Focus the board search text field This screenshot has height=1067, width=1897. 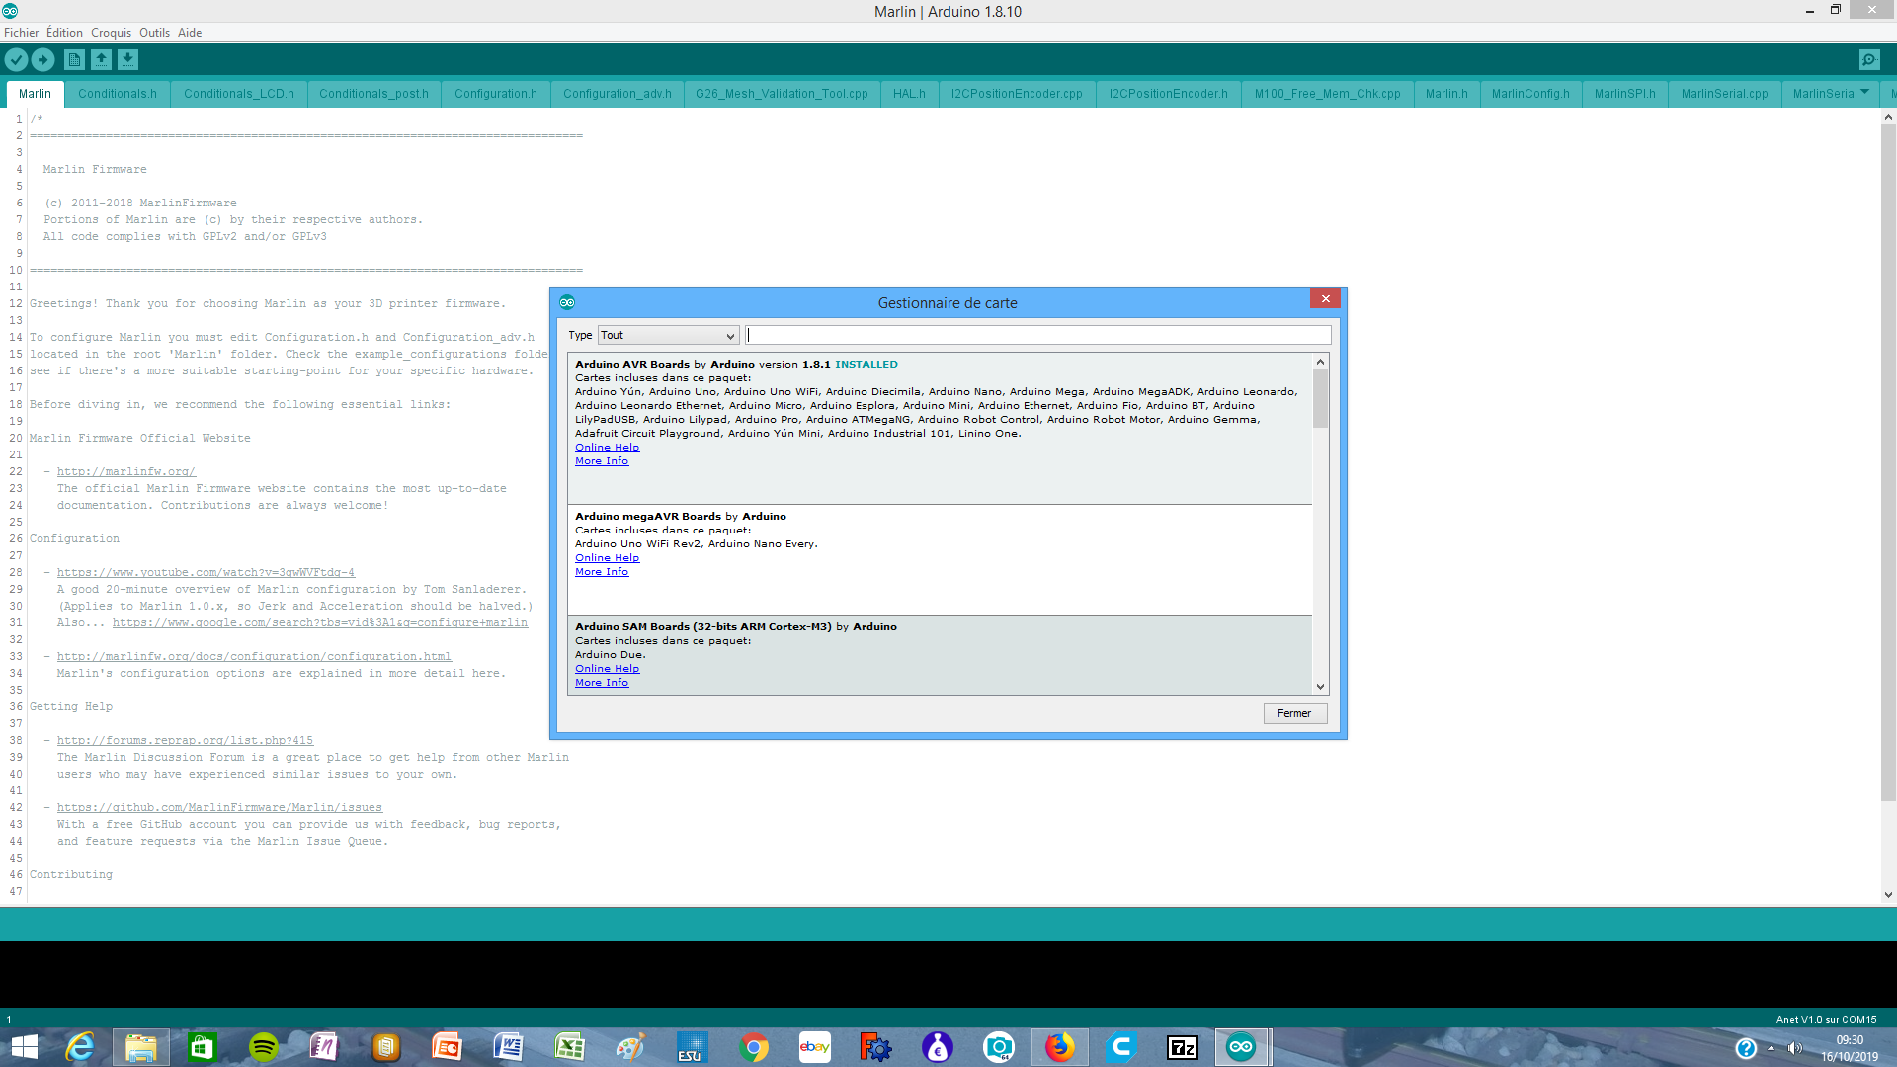click(x=1037, y=336)
